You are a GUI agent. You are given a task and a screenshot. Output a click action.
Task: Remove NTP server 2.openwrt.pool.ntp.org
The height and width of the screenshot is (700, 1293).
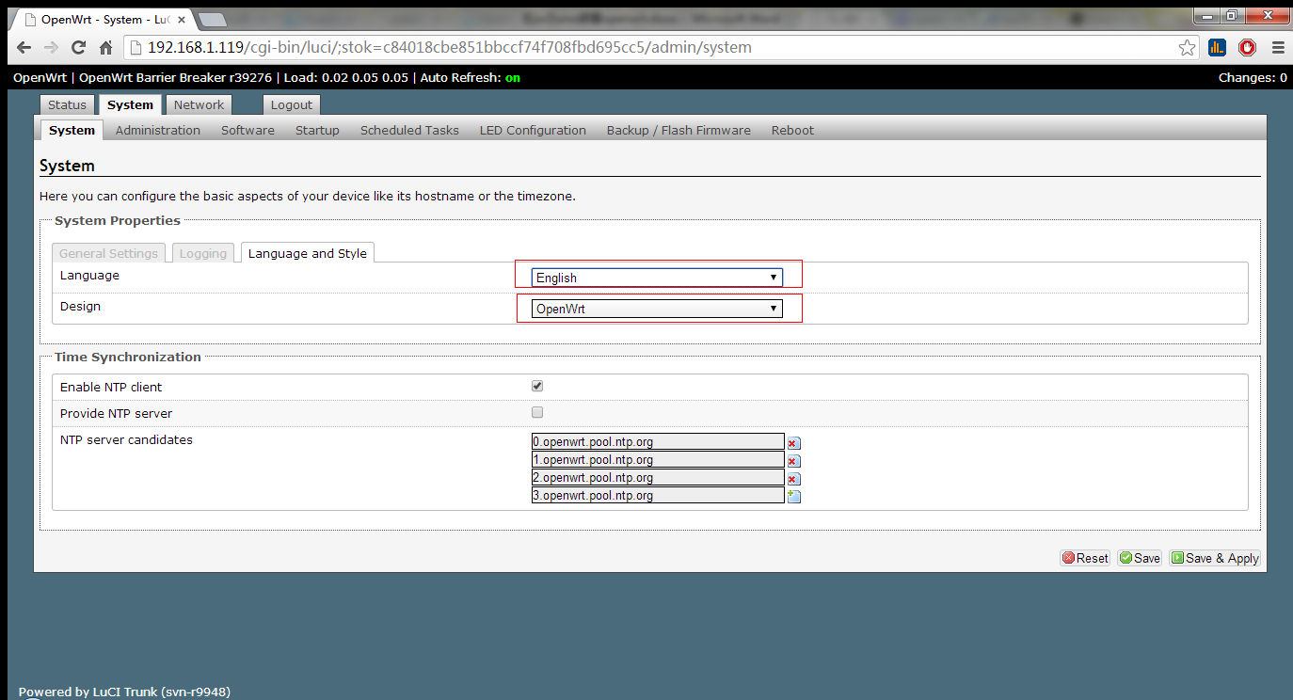pyautogui.click(x=793, y=479)
